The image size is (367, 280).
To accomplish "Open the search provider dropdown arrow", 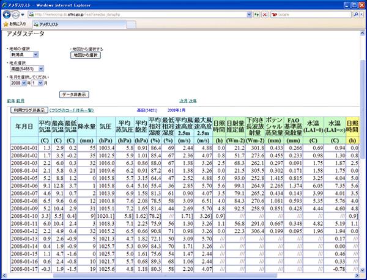I will (x=361, y=15).
